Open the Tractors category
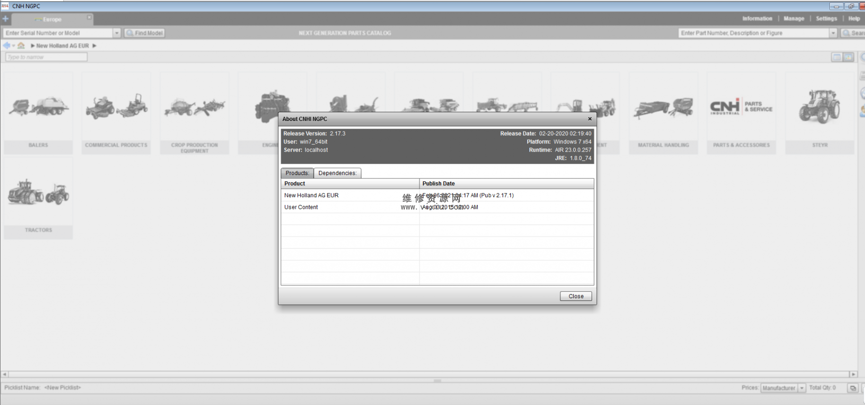 pos(38,199)
